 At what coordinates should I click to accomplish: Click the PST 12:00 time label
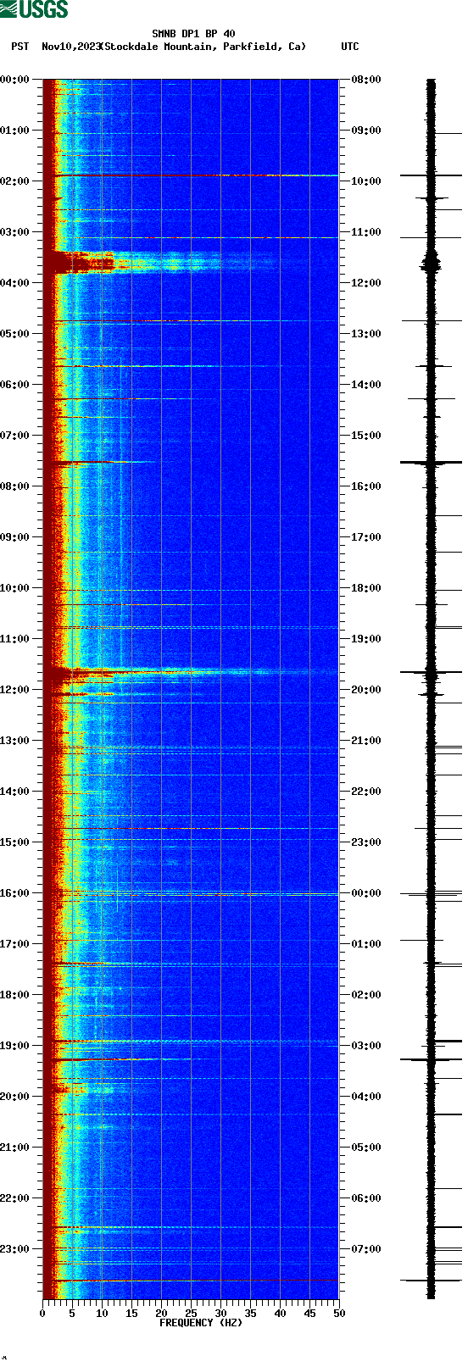[15, 690]
